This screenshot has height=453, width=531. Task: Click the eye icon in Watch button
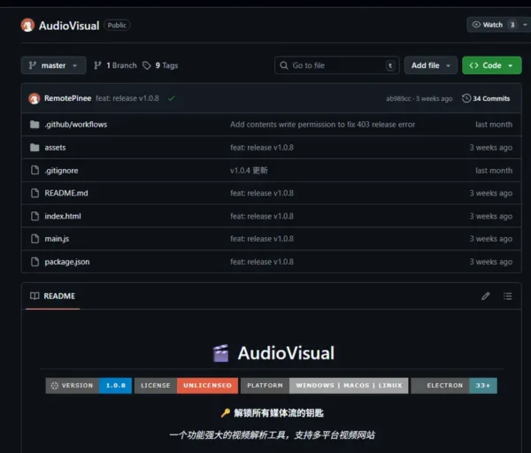pos(476,25)
